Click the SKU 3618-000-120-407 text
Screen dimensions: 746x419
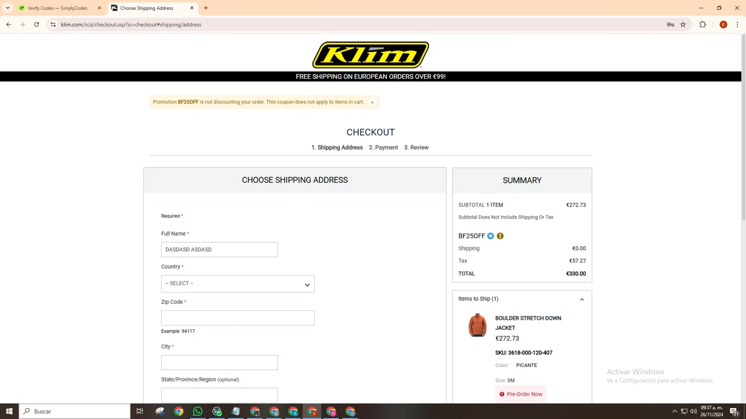524,353
